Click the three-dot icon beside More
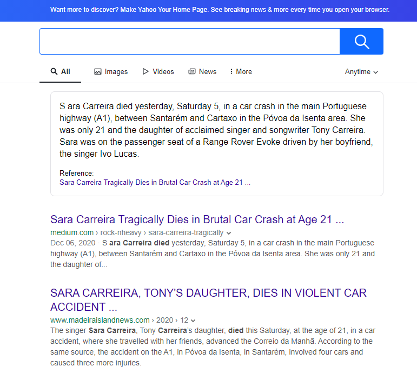The height and width of the screenshot is (380, 417). (x=231, y=71)
